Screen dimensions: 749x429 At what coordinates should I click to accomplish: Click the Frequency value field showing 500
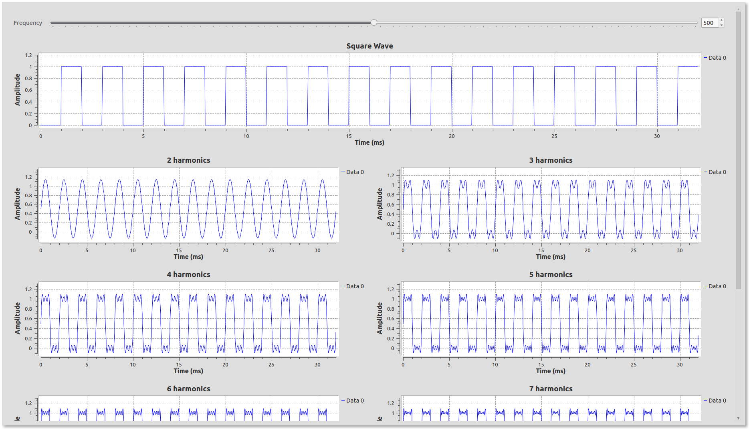710,23
